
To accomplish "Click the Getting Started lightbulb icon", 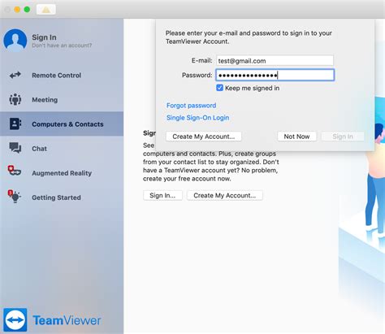I will [15, 196].
